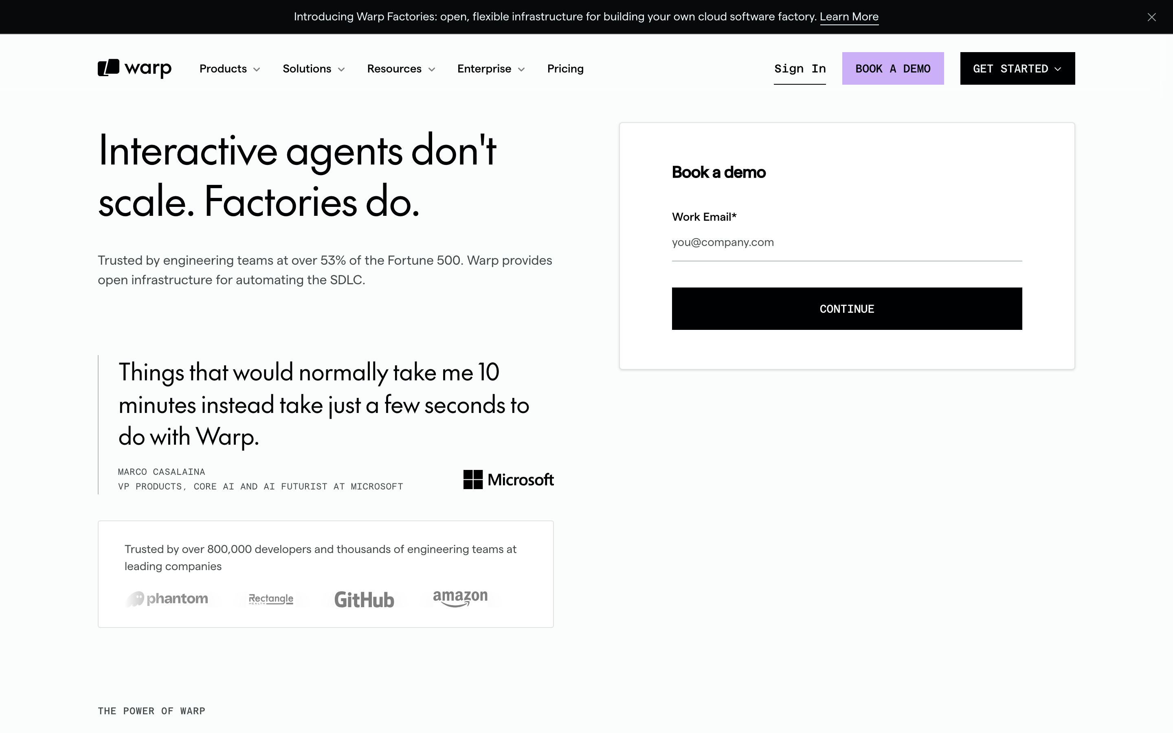Click the 'Work Email*' field label
This screenshot has height=733, width=1173.
[x=704, y=217]
